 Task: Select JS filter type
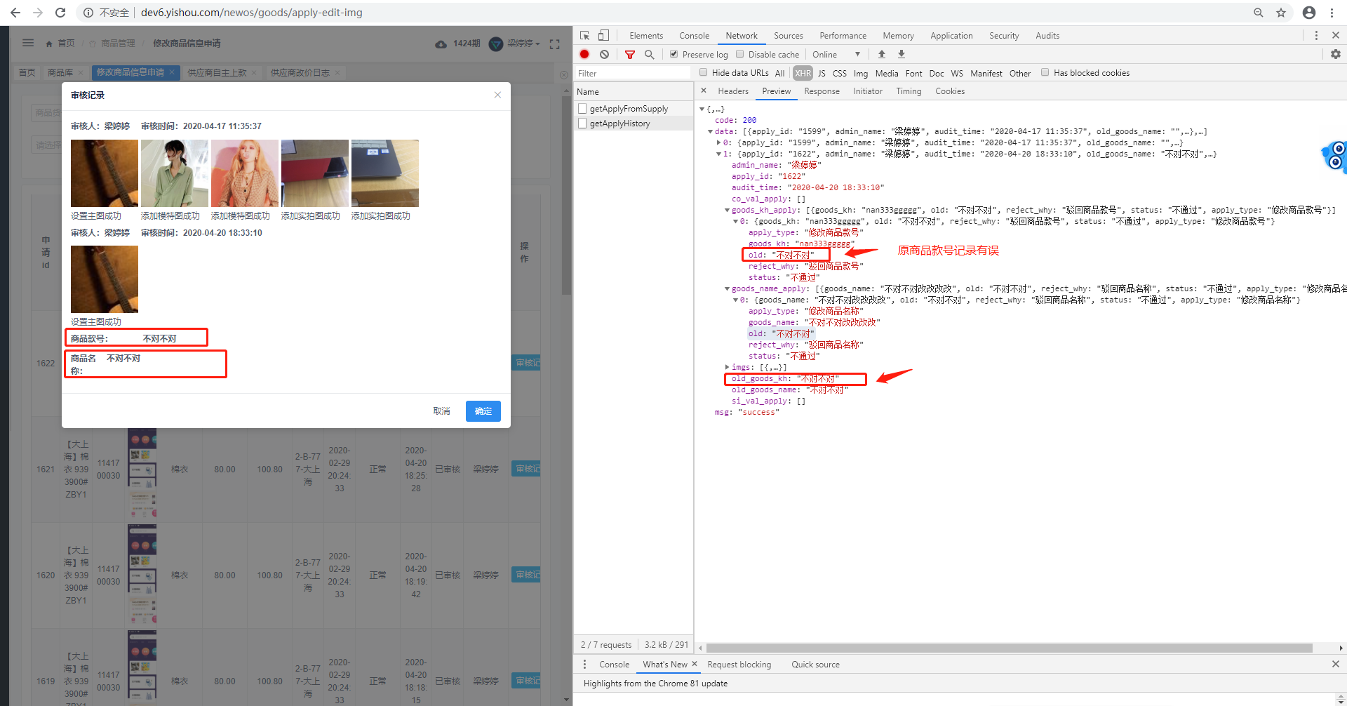(x=822, y=73)
